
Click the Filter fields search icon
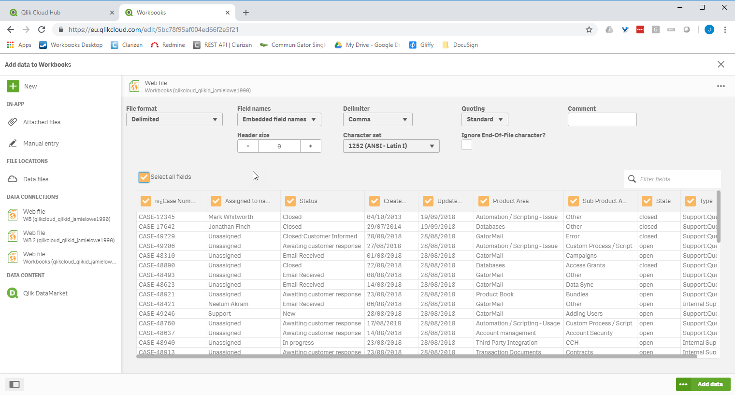click(632, 179)
